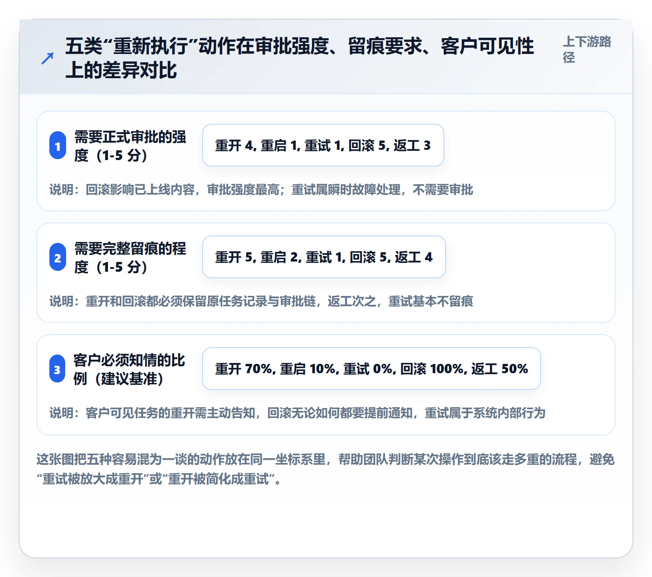The image size is (652, 577).
Task: Click note 回滚影响已上线内容，审批强度最高
Action: coord(261,189)
